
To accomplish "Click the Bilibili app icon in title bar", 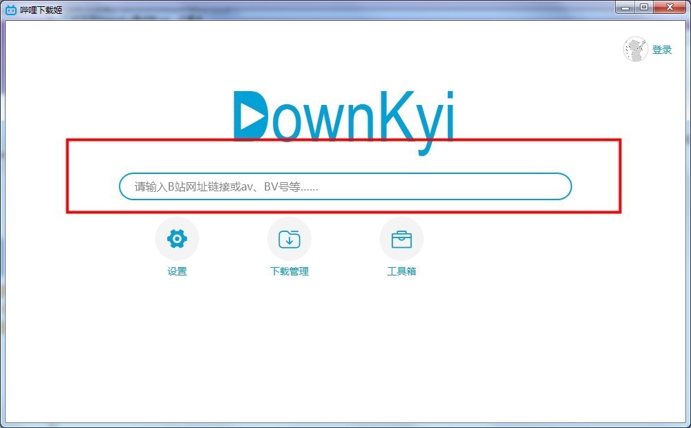I will click(10, 10).
